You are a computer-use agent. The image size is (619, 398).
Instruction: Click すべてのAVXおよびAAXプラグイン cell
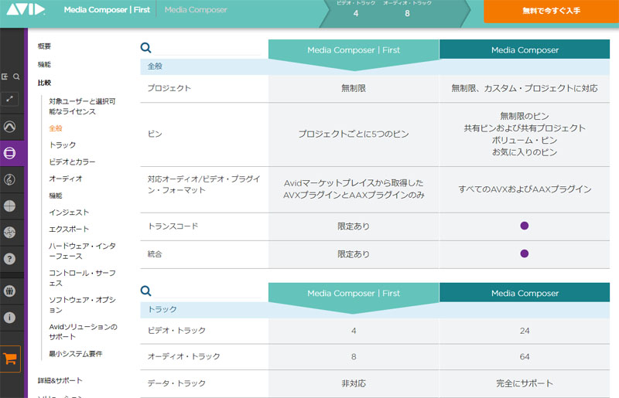coord(525,189)
